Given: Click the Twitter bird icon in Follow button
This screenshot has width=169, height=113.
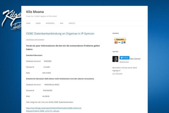Looking at the screenshot, I should click(x=122, y=58).
